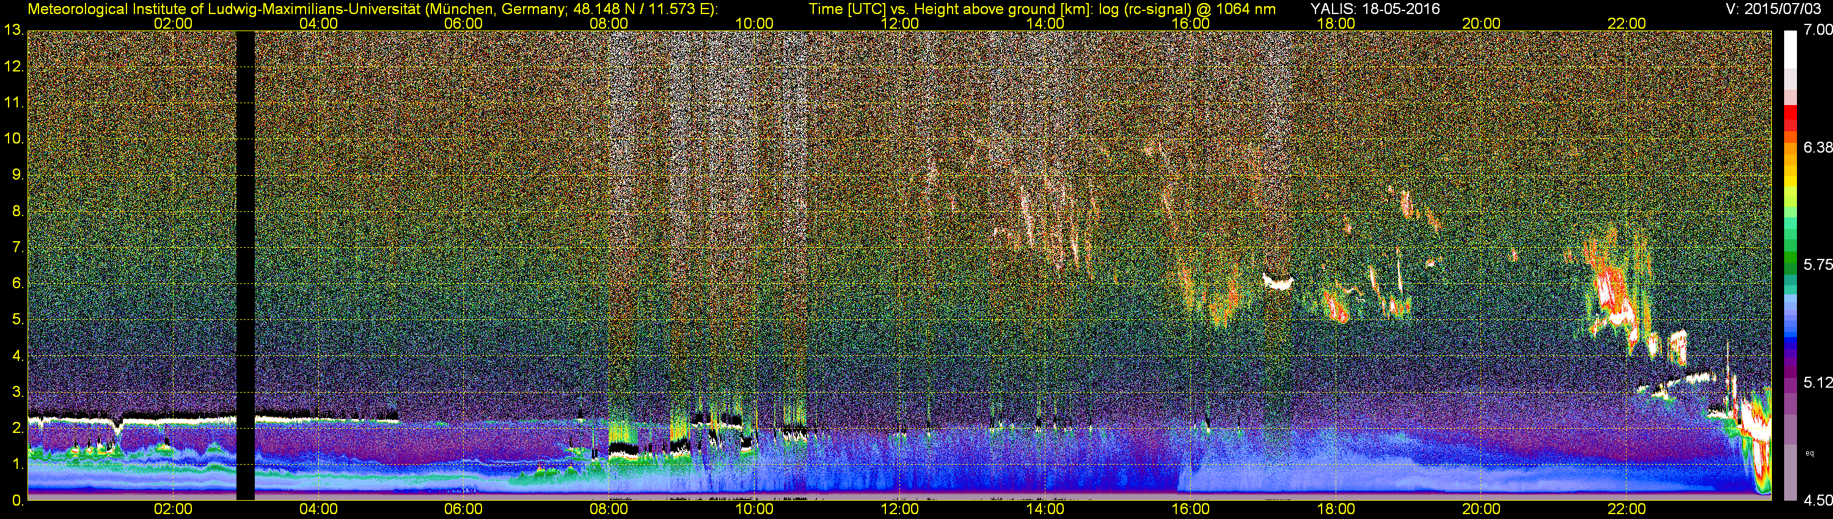Click the 5.12 value on the color scale
Viewport: 1833px width, 519px height.
pos(1818,382)
